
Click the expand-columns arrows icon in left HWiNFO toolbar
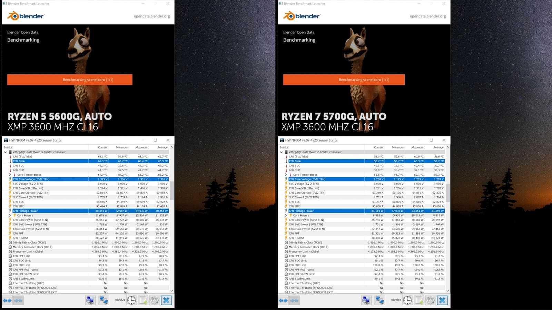pos(7,300)
